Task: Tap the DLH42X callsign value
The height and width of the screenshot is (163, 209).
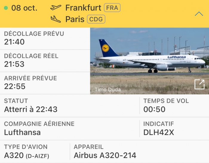Action: pos(159,133)
